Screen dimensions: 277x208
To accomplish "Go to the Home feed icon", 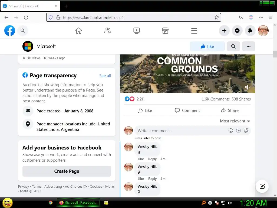I will point(79,31).
